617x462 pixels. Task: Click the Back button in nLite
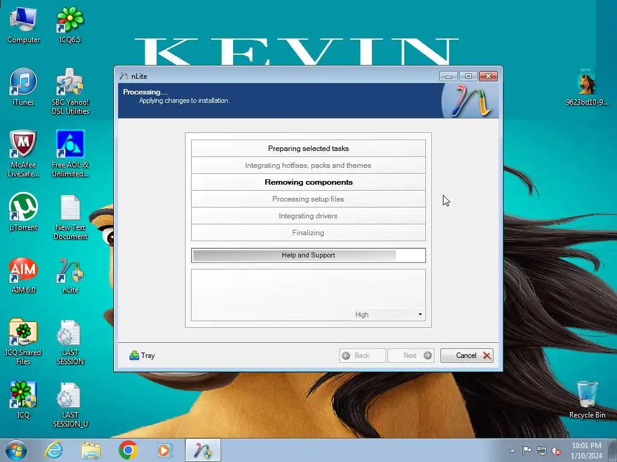(x=362, y=356)
